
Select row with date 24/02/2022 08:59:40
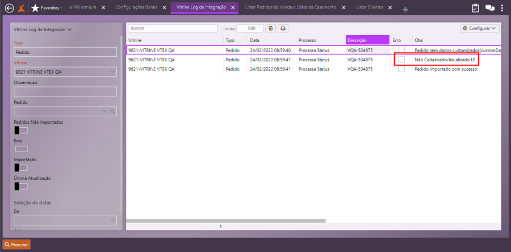[314, 50]
